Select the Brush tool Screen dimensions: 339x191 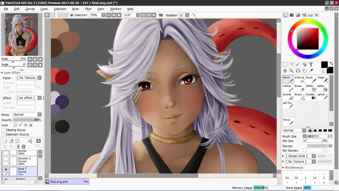(x=311, y=80)
